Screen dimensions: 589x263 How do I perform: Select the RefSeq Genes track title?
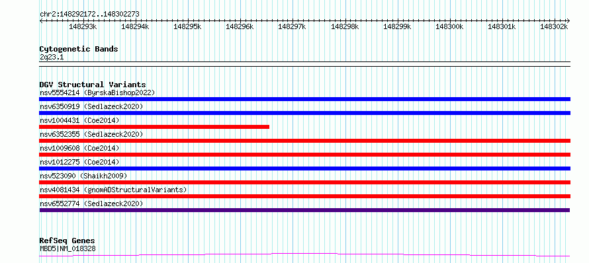67,241
